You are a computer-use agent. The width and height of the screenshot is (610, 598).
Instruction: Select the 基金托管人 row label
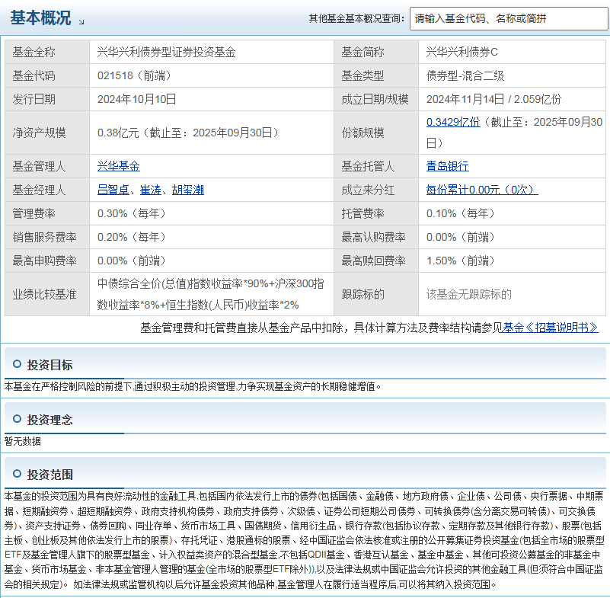[x=368, y=166]
